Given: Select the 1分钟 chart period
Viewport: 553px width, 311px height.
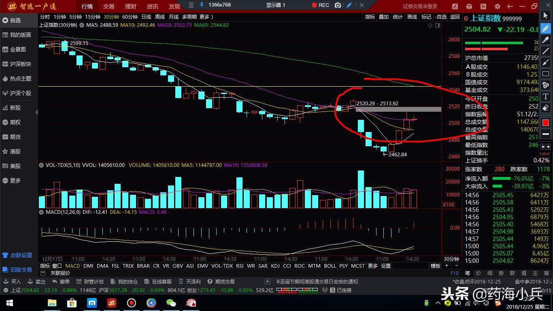Looking at the screenshot, I should pyautogui.click(x=60, y=17).
